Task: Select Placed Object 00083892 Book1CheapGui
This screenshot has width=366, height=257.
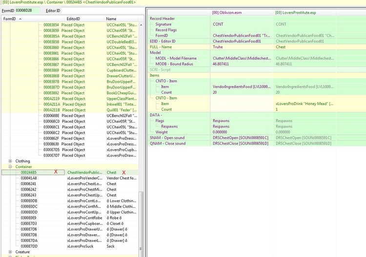Action: click(x=70, y=93)
